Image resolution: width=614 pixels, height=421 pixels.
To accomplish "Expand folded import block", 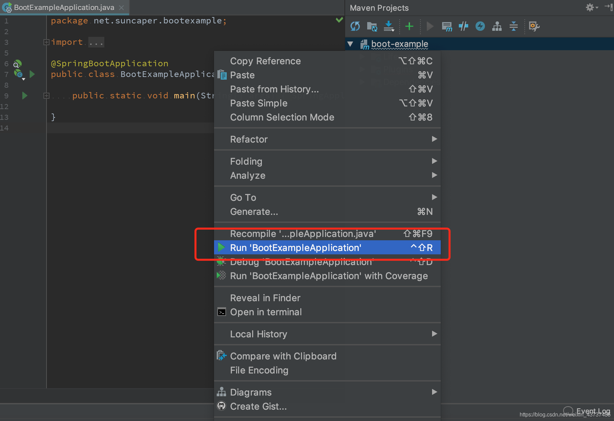I will 46,42.
